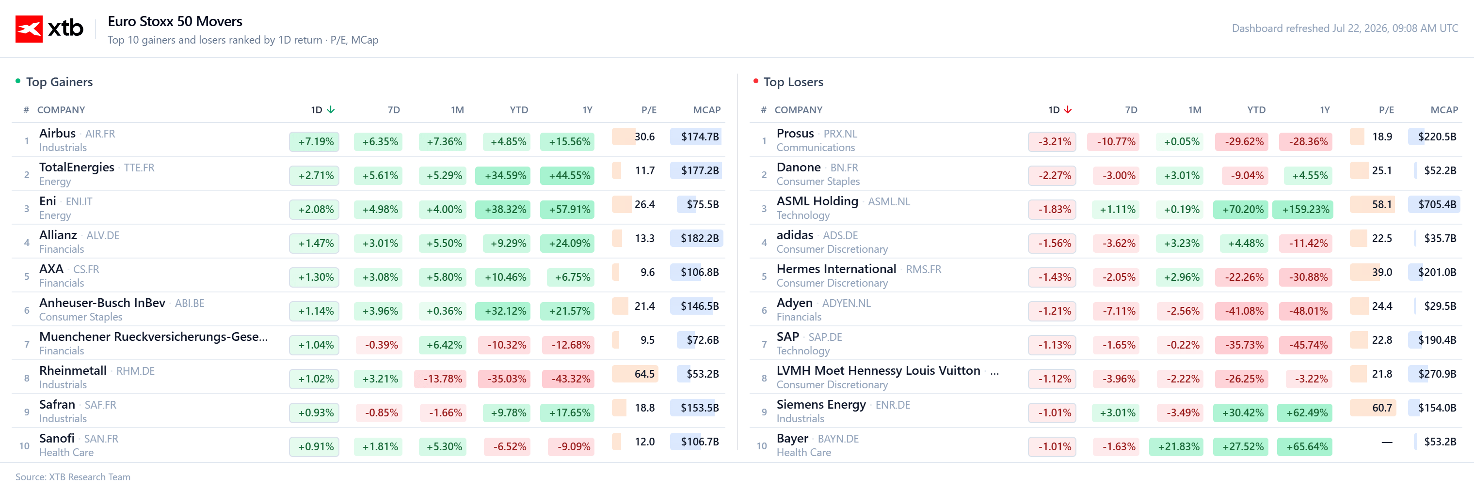Click the xtb logo
Screen dimensions: 1474x489
pyautogui.click(x=49, y=29)
